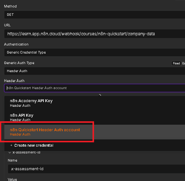Click the Header Auth credential search field
The image size is (185, 181).
click(x=95, y=88)
